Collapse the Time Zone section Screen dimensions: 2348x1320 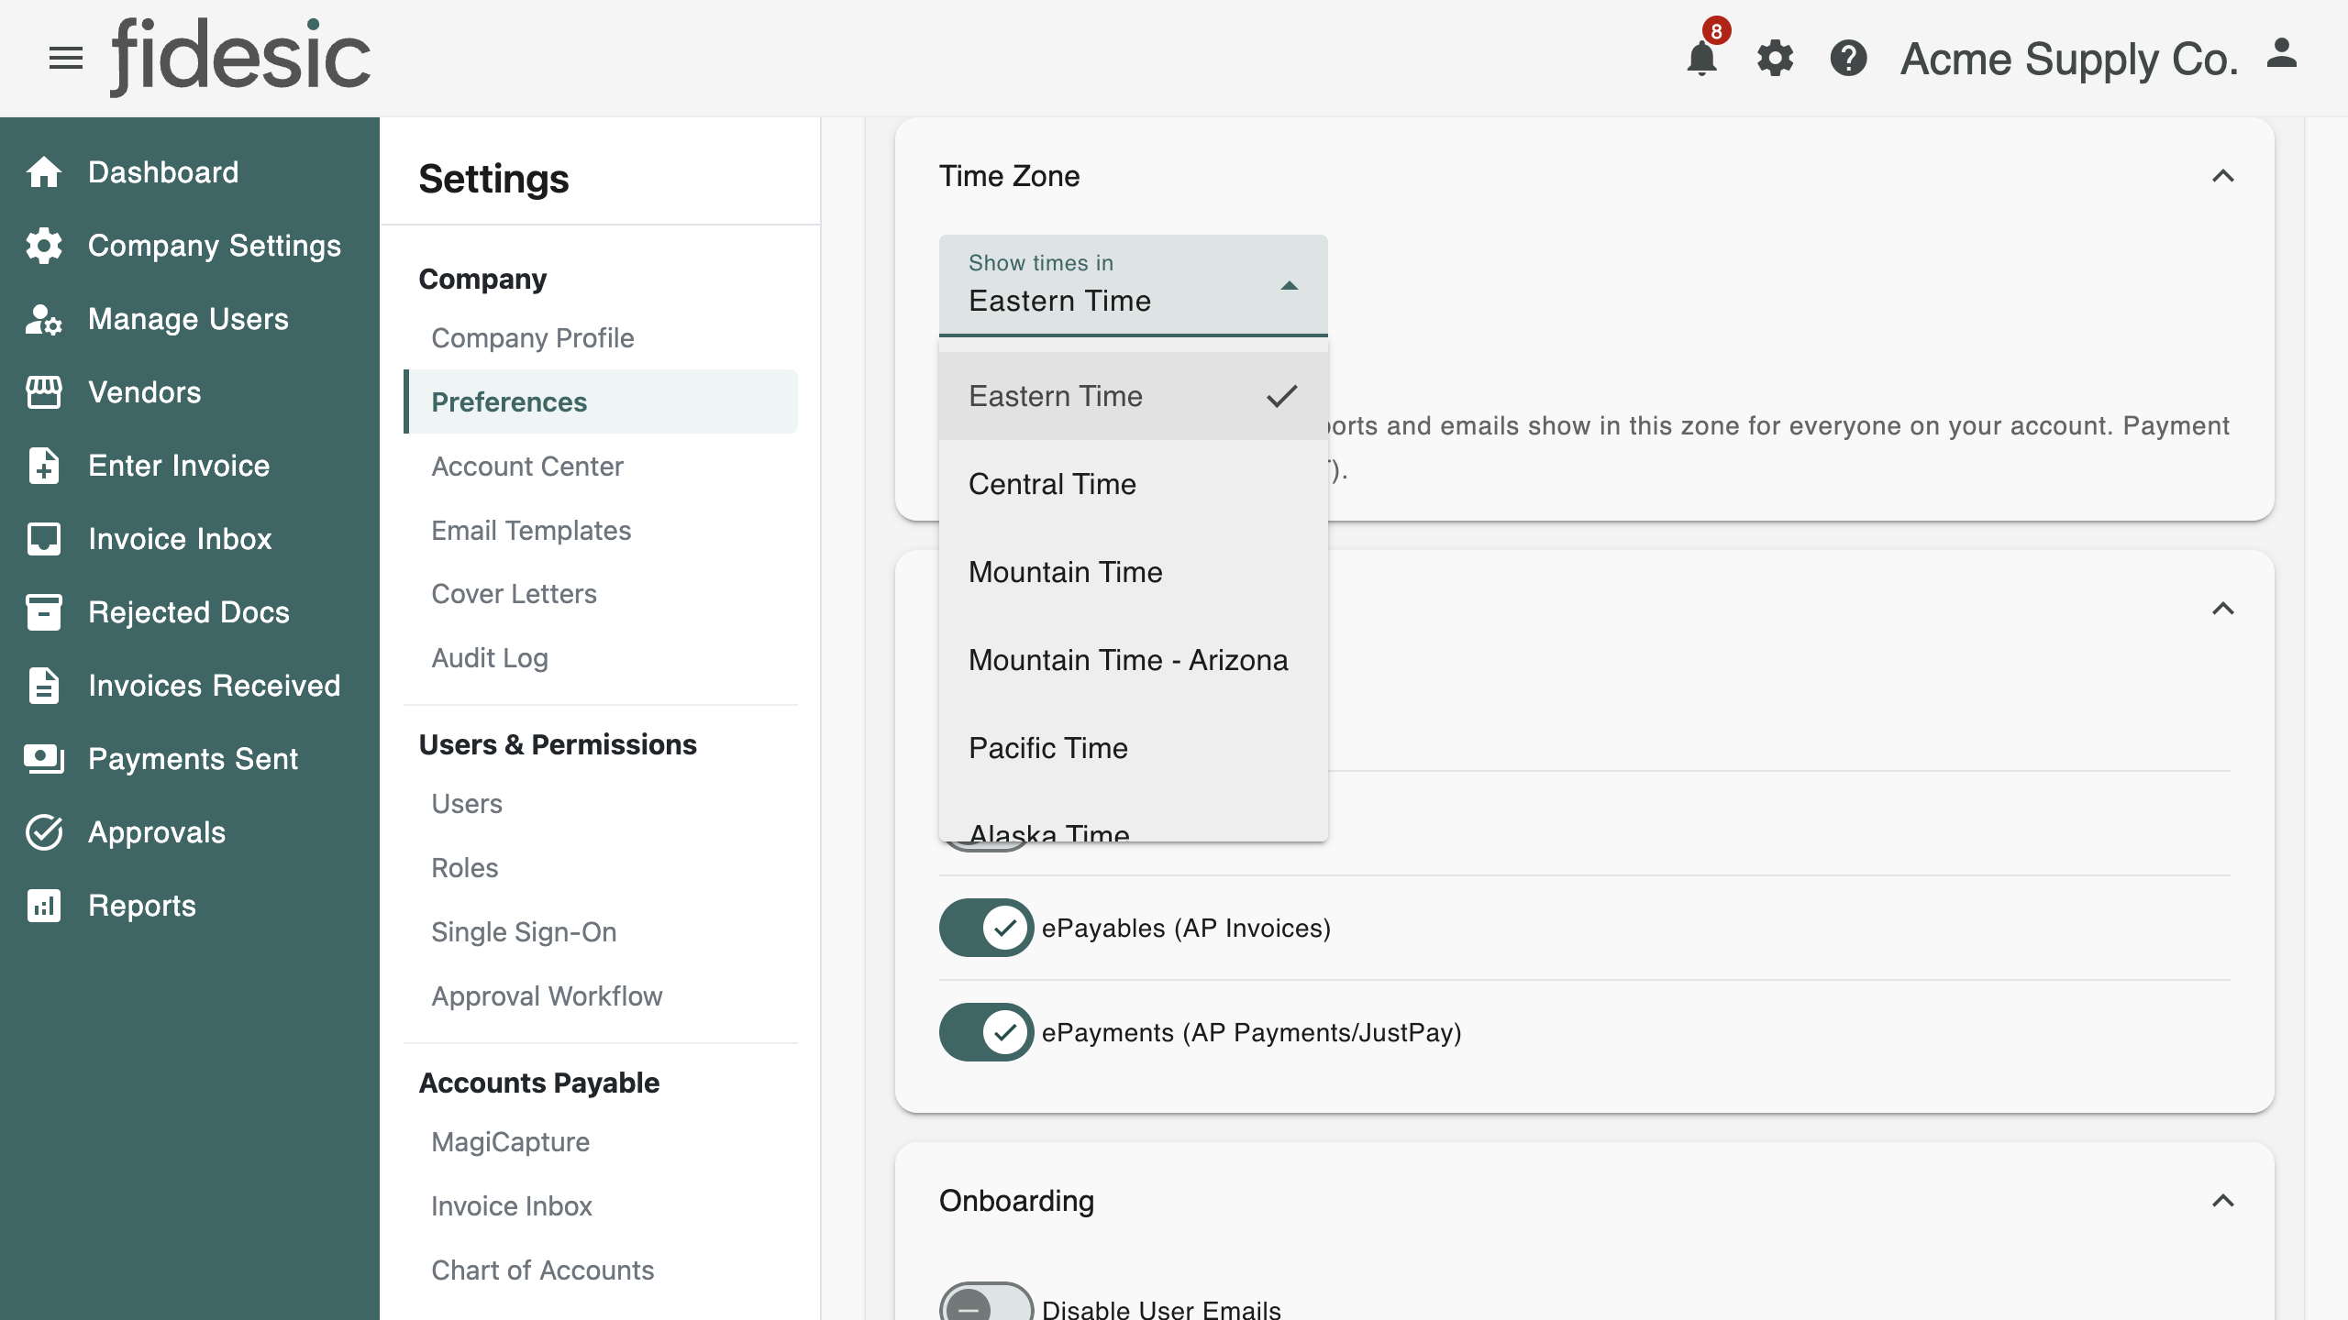point(2222,176)
